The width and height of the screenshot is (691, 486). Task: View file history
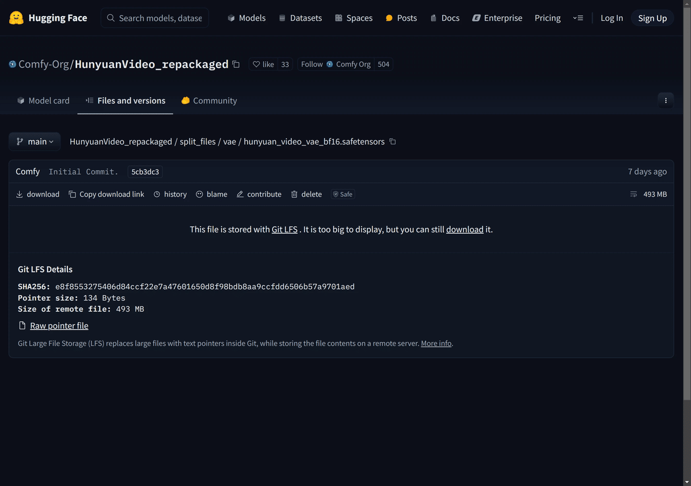point(170,194)
